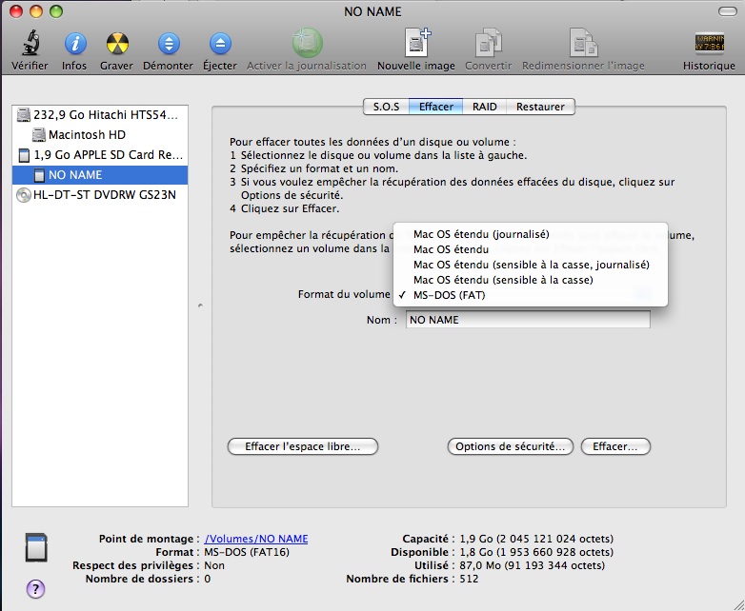Click the Convertir toolbar icon
The width and height of the screenshot is (745, 611).
tap(489, 43)
